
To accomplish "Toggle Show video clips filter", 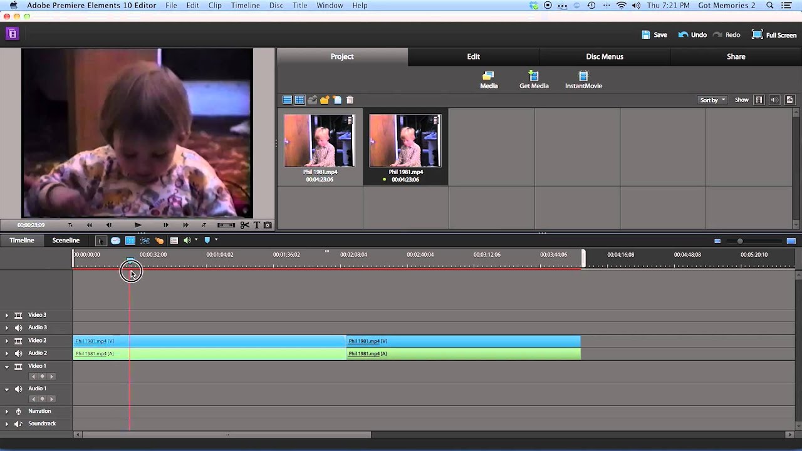I will tap(759, 100).
